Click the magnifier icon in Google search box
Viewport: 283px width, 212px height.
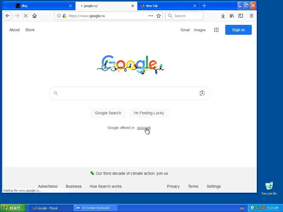56,93
